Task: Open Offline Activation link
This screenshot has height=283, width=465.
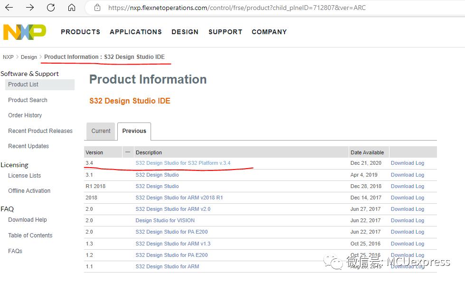Action: pyautogui.click(x=29, y=191)
